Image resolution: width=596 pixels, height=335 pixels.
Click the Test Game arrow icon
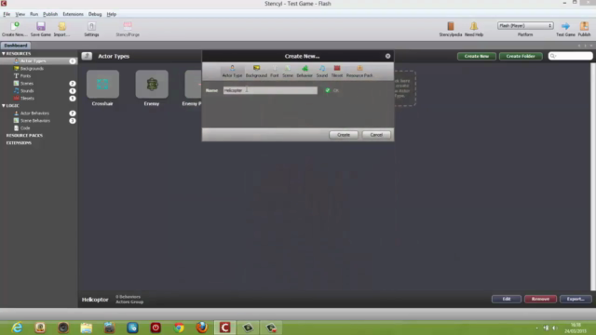pos(565,29)
